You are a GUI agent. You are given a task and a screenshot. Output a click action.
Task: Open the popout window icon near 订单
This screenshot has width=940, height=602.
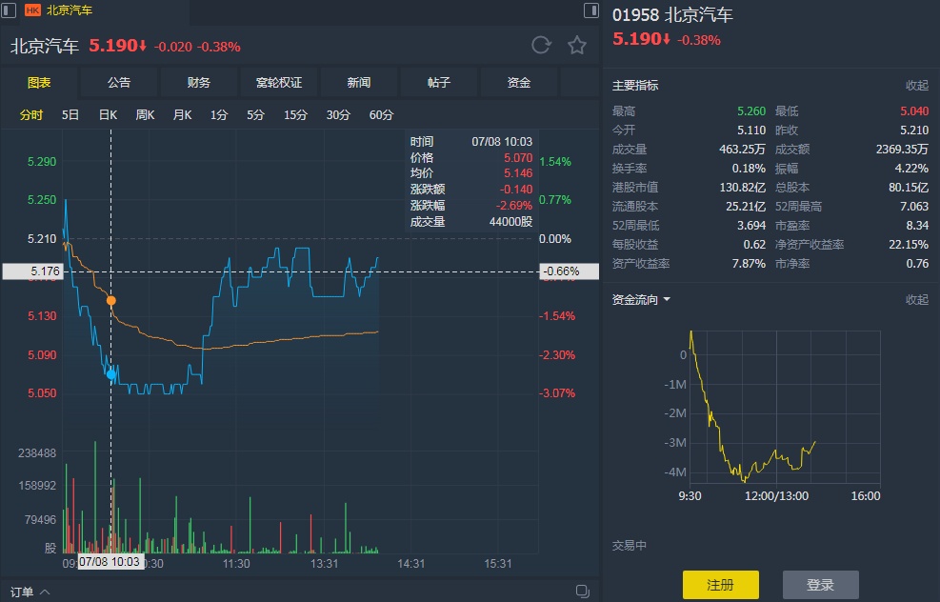point(582,591)
